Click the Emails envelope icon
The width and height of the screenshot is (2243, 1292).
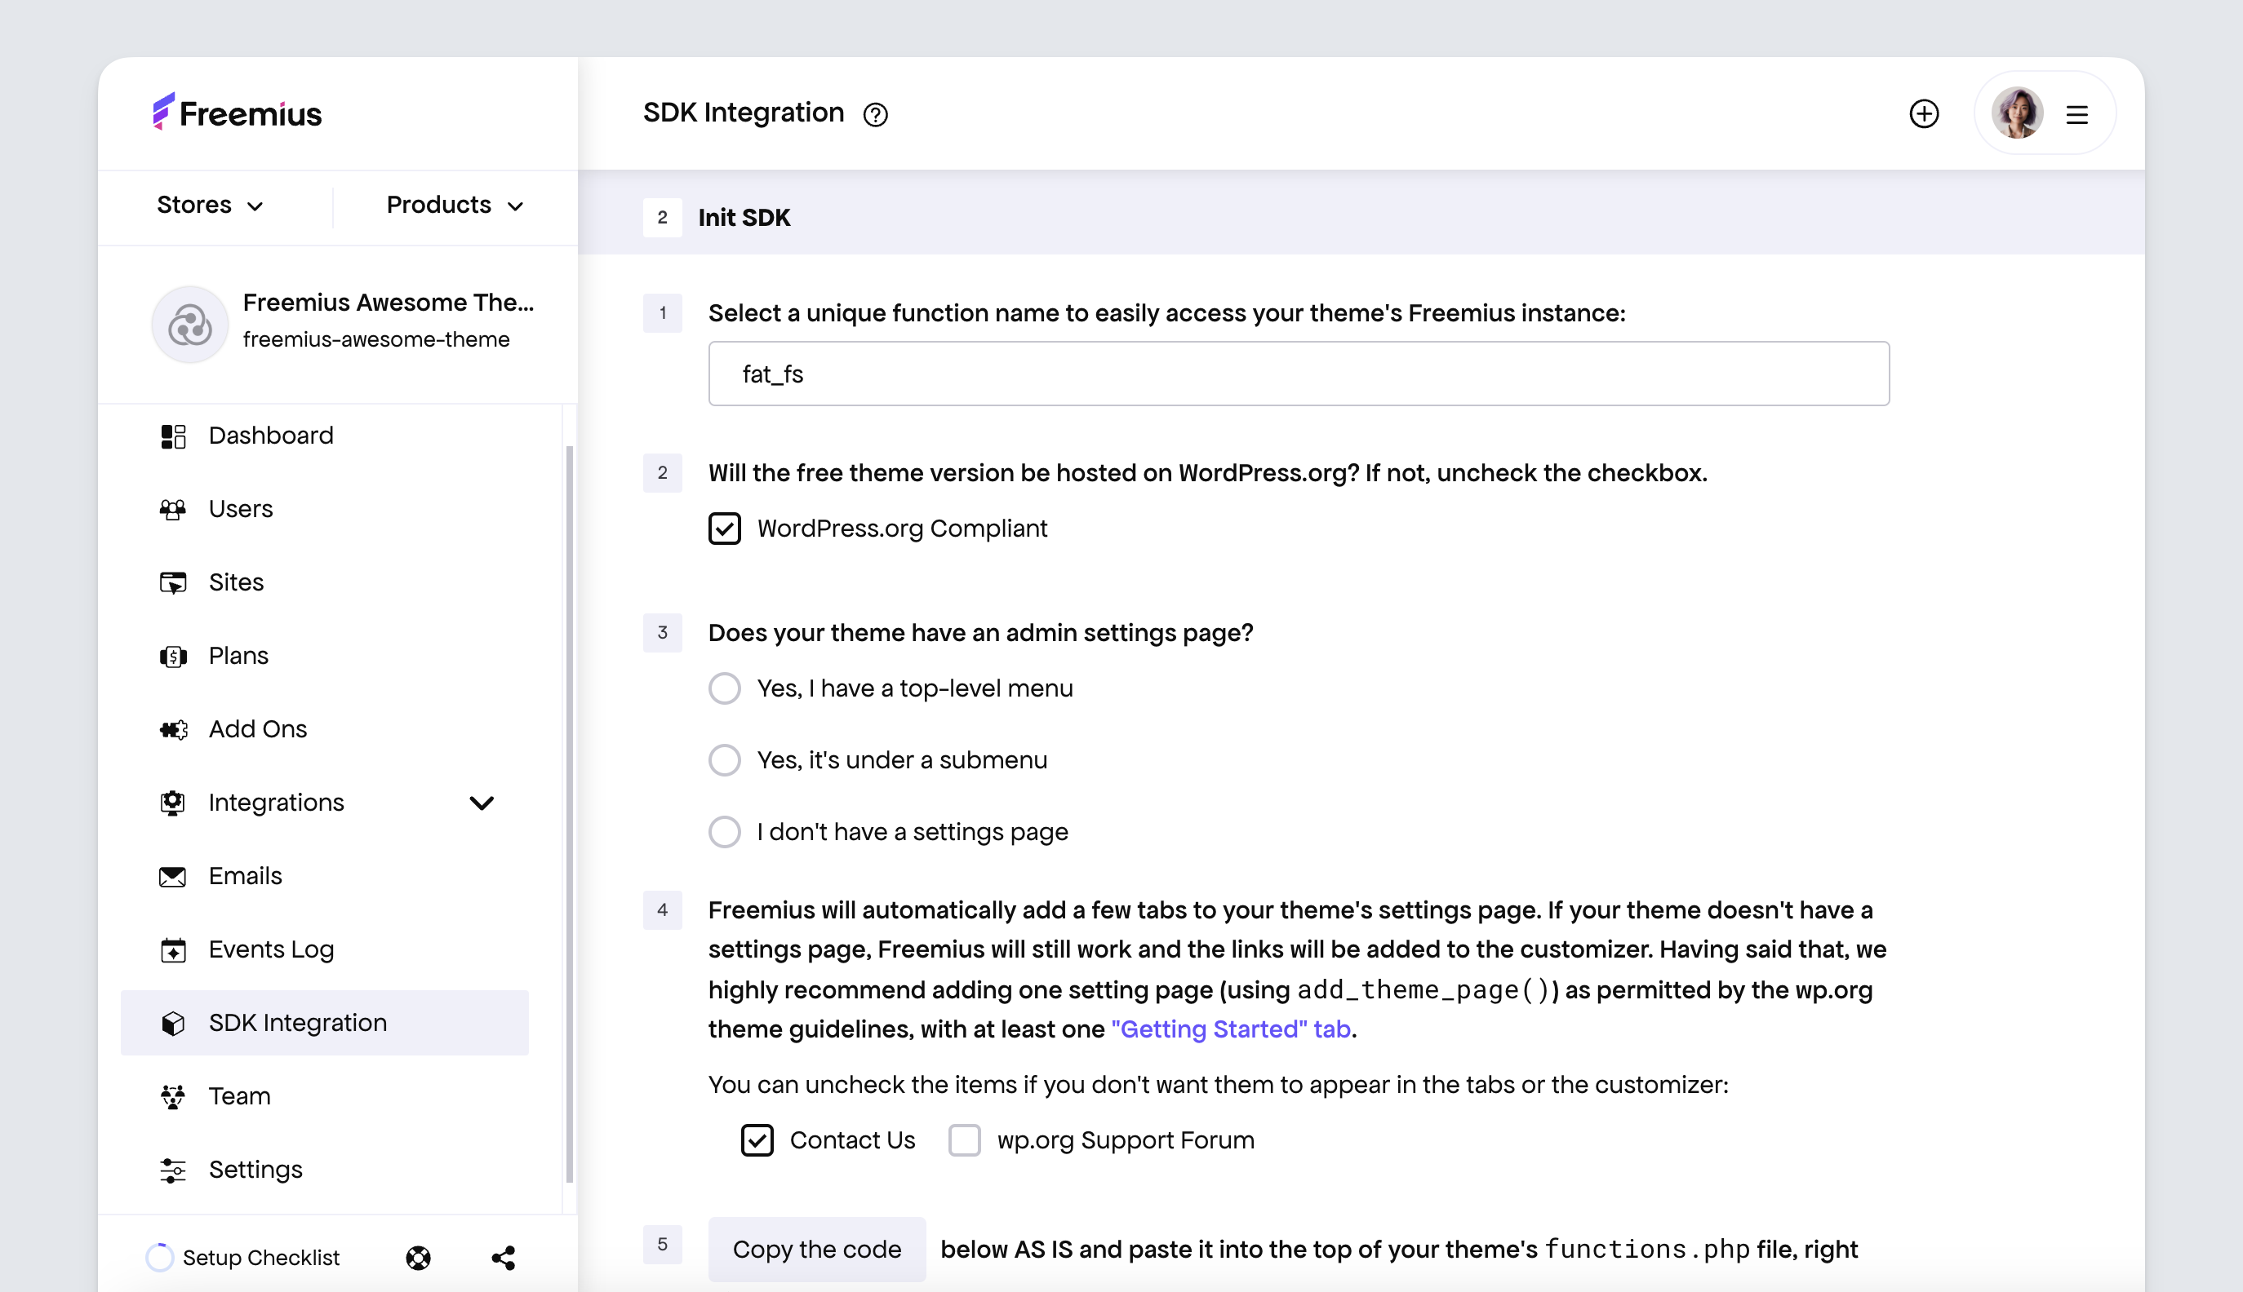click(x=173, y=877)
